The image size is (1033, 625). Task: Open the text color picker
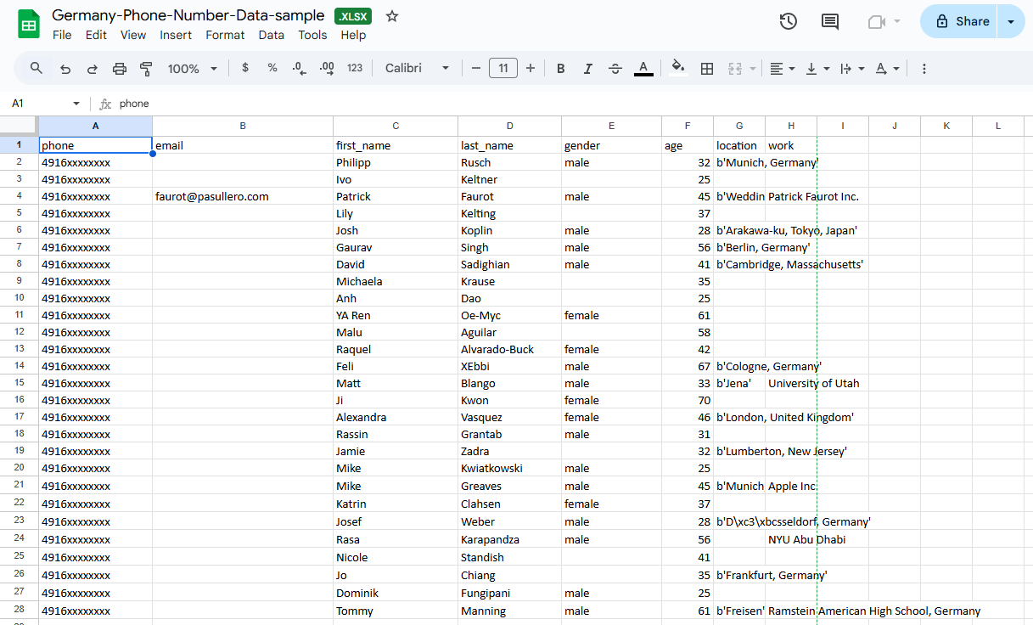pos(643,69)
